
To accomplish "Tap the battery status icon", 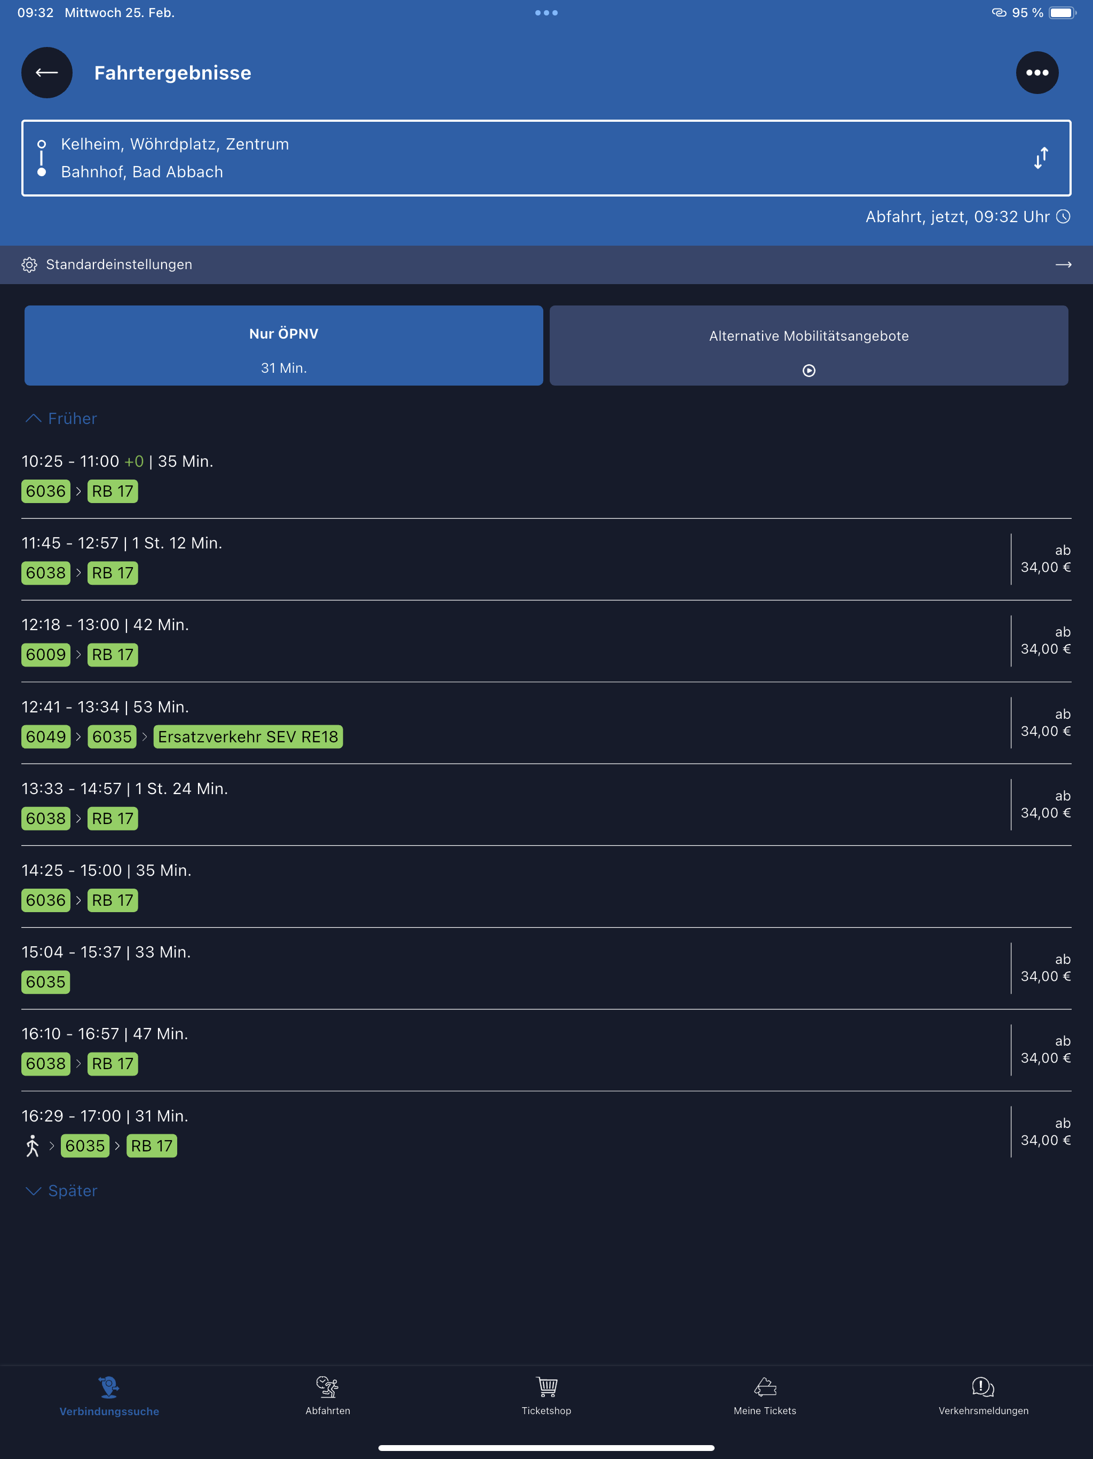I will [1062, 12].
